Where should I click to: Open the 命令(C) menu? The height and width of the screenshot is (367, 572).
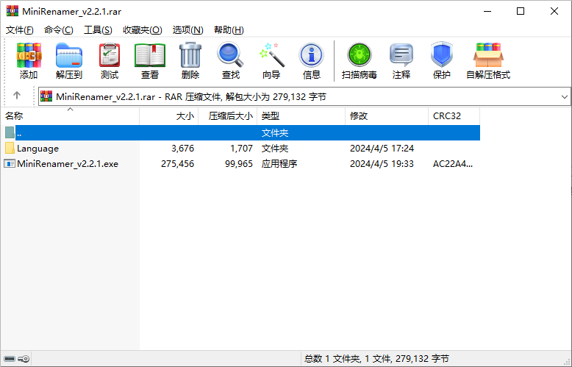pyautogui.click(x=58, y=30)
